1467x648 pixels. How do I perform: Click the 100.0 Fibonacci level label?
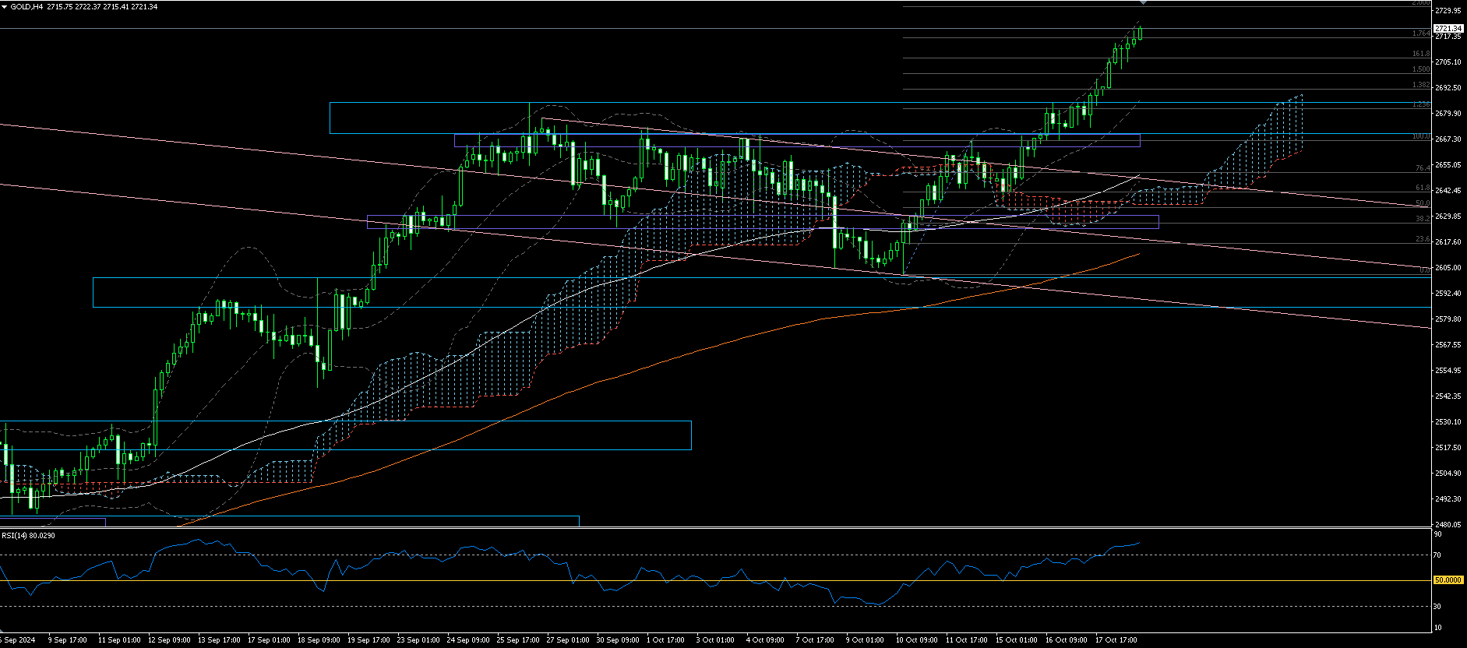[1420, 136]
